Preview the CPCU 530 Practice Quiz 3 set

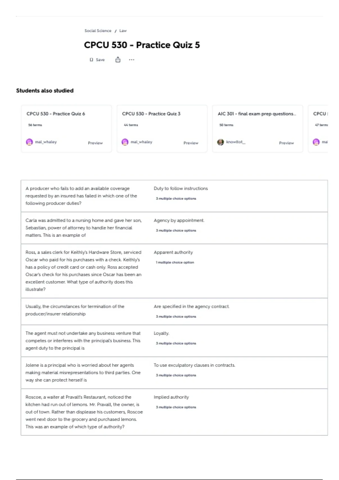coord(191,143)
